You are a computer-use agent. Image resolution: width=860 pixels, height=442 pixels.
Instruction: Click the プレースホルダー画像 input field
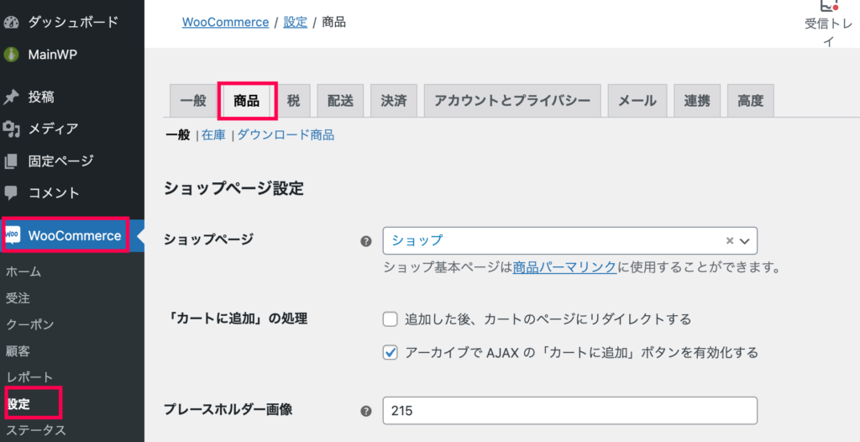click(570, 411)
